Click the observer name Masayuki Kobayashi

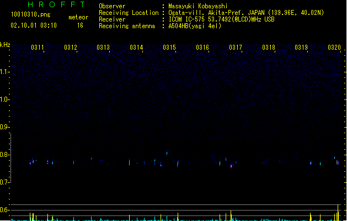198,6
